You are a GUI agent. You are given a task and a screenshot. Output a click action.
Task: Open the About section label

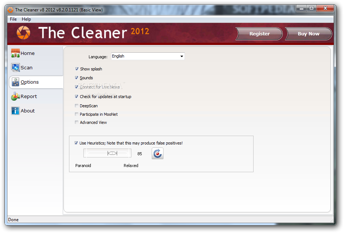pyautogui.click(x=28, y=111)
